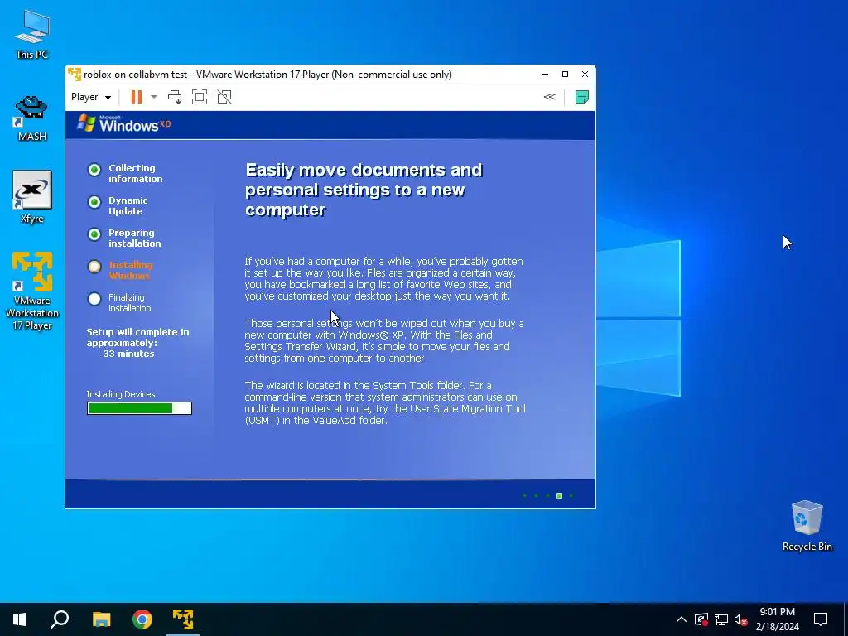
Task: Toggle Unity mode in VMware toolbar
Action: tap(224, 97)
